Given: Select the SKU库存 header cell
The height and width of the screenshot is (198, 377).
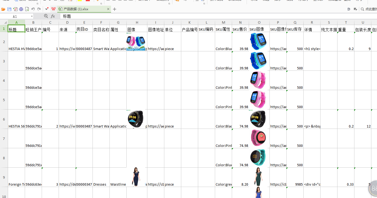Looking at the screenshot, I should click(x=295, y=29).
